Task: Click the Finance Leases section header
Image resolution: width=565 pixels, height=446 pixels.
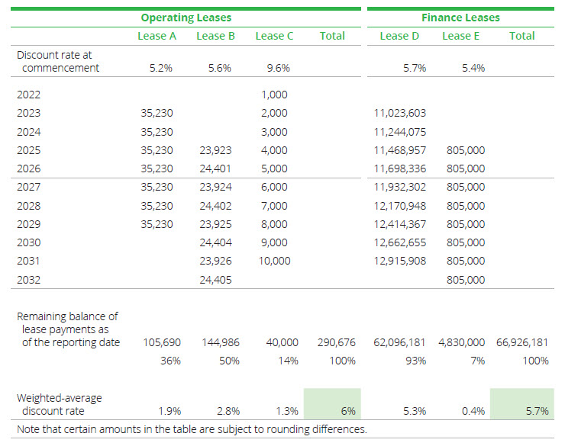Action: coord(459,17)
